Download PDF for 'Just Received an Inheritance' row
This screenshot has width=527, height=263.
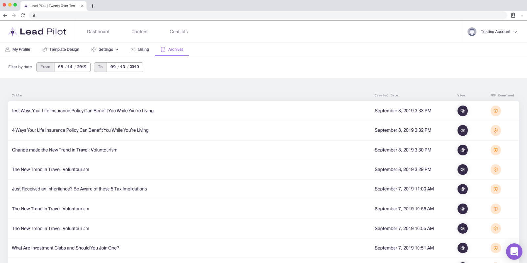[495, 189]
